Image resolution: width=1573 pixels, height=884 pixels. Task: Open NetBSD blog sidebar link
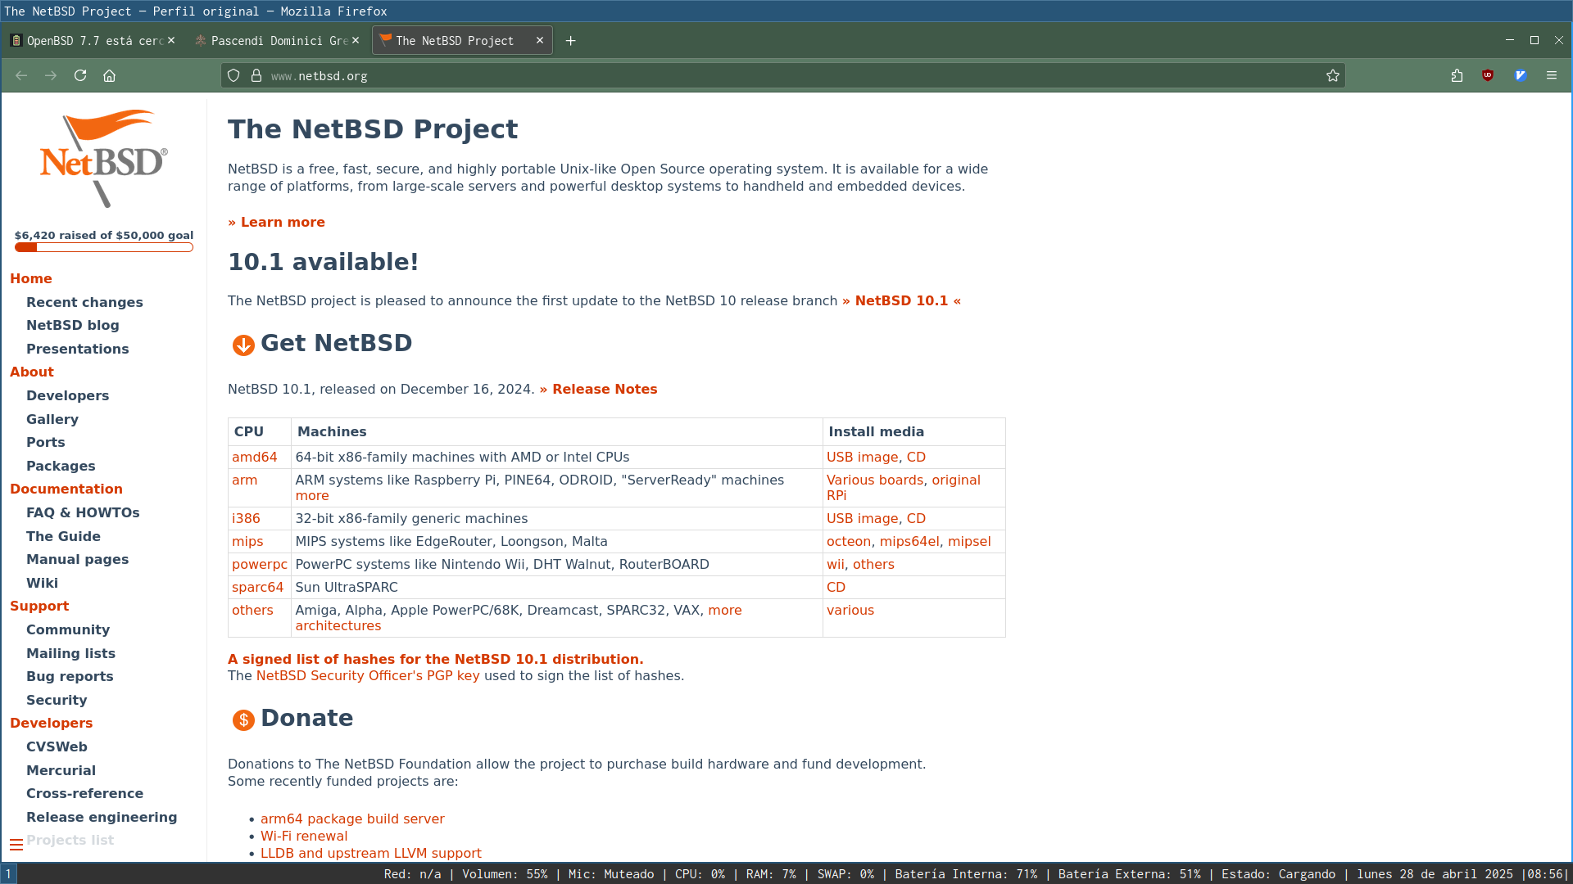[x=73, y=325]
